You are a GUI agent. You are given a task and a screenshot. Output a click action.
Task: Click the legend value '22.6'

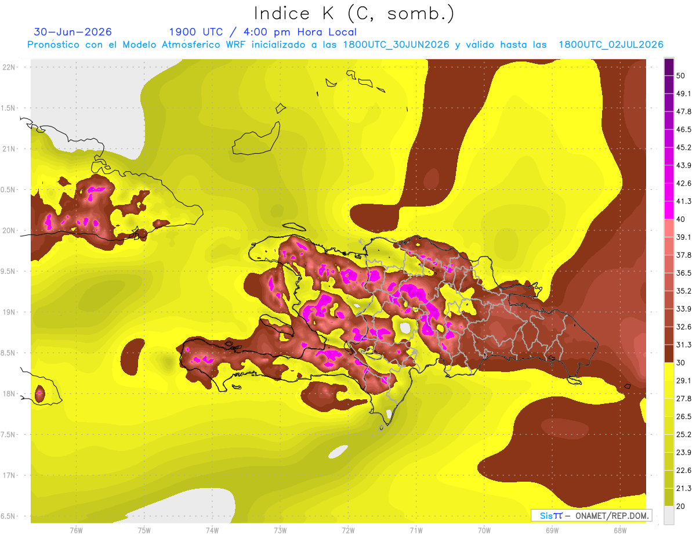click(x=684, y=470)
